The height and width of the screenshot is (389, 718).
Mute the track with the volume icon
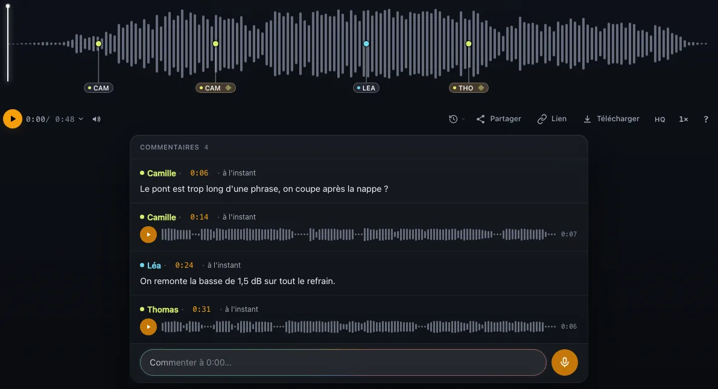(96, 119)
